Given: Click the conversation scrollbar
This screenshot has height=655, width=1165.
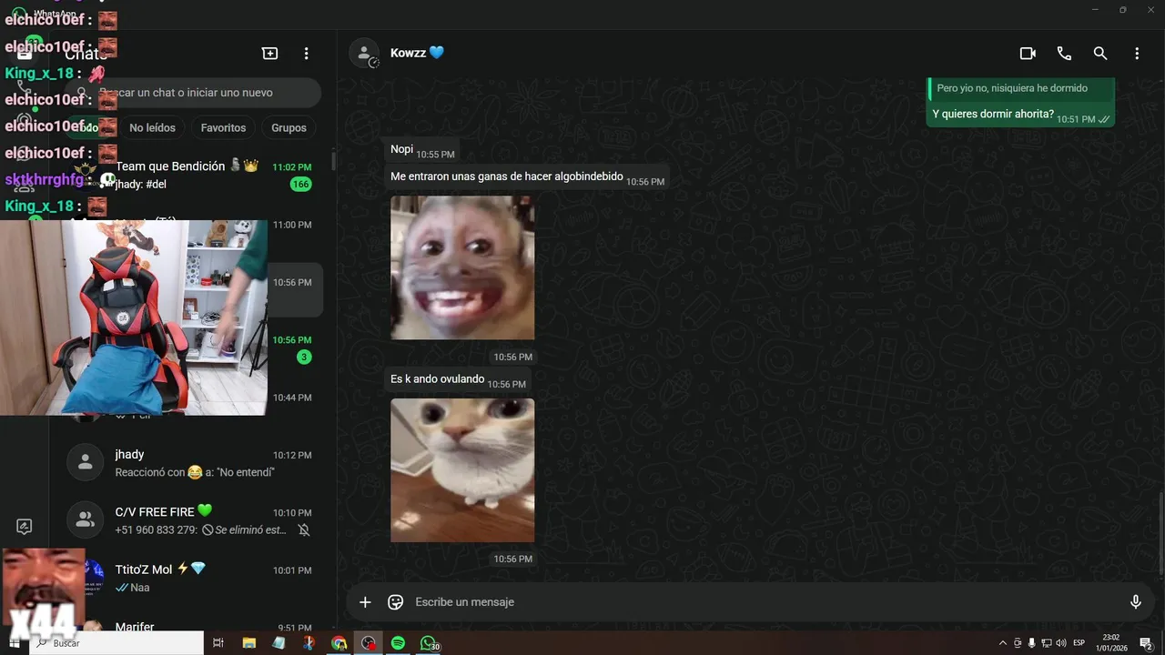Looking at the screenshot, I should click(1160, 533).
